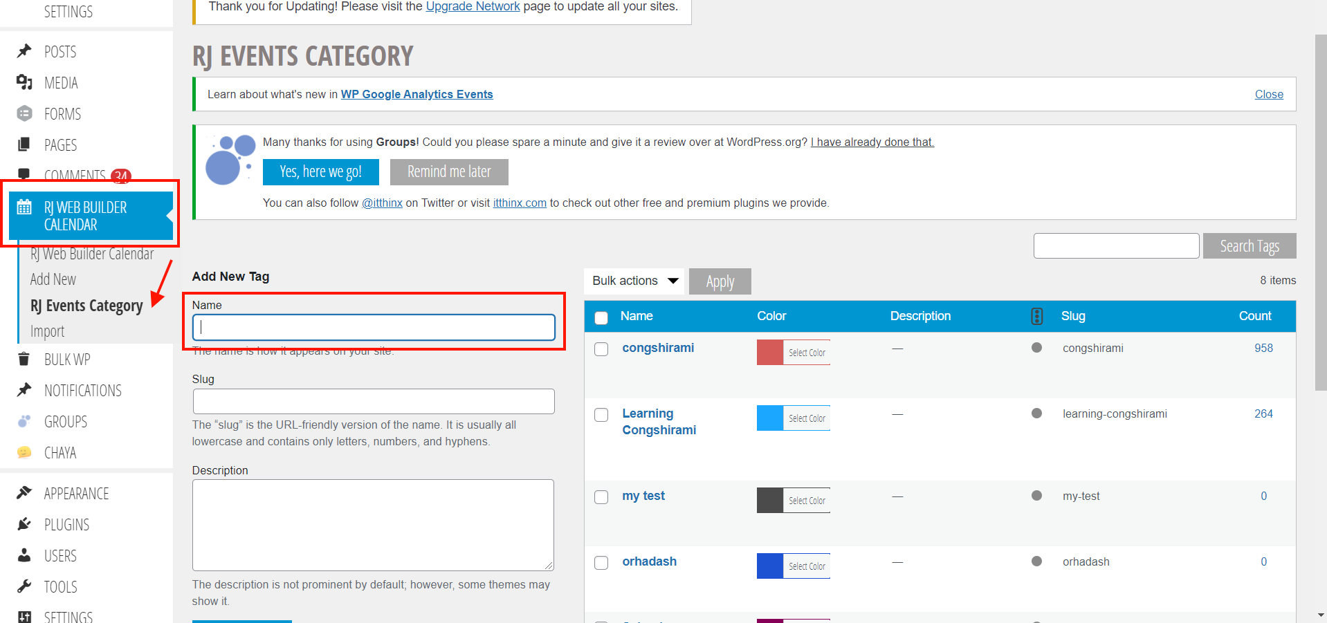Open Plugins using its plug icon
1327x623 pixels.
pos(24,524)
